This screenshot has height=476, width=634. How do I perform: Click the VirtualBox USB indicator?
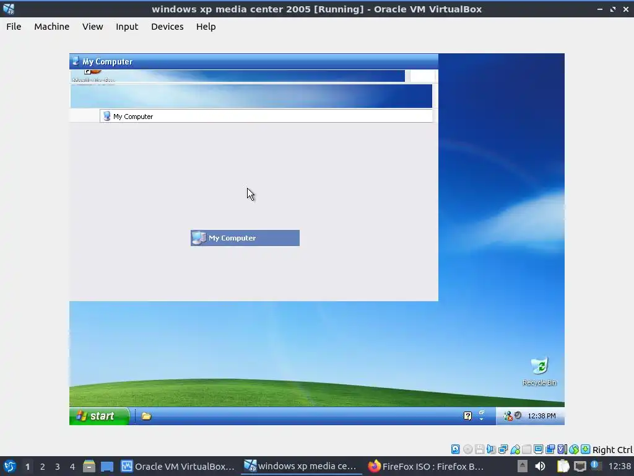coord(515,449)
